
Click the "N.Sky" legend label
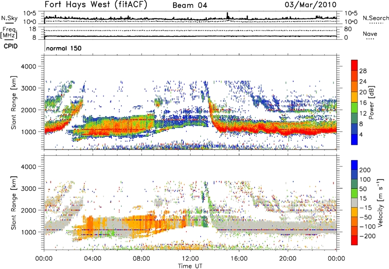tap(9, 18)
